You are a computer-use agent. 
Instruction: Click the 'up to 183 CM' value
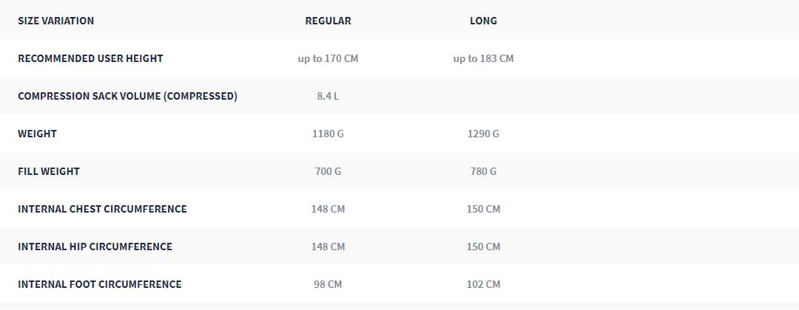pos(484,58)
